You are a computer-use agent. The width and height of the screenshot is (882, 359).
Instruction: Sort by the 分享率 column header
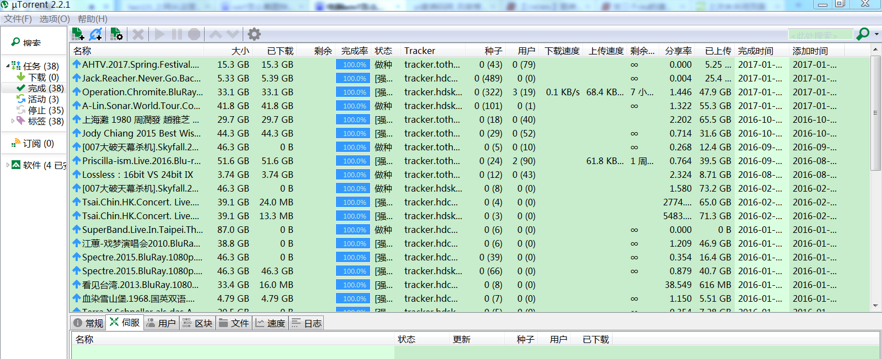click(677, 51)
